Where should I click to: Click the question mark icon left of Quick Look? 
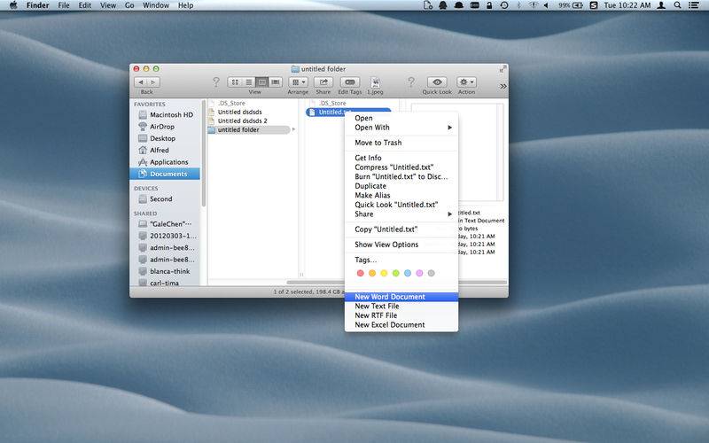[x=410, y=82]
